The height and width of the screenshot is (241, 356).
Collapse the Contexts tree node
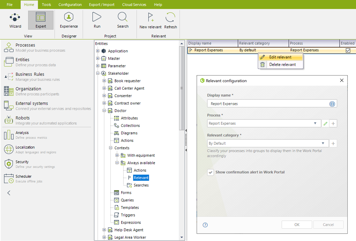111,148
